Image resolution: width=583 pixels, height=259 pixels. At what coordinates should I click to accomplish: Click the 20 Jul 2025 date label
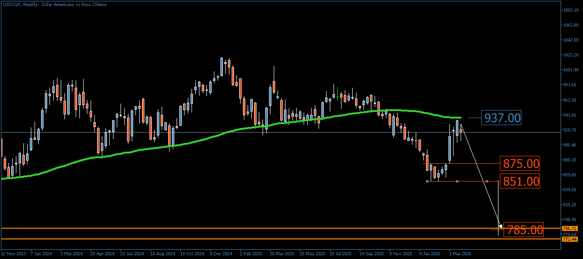341,254
